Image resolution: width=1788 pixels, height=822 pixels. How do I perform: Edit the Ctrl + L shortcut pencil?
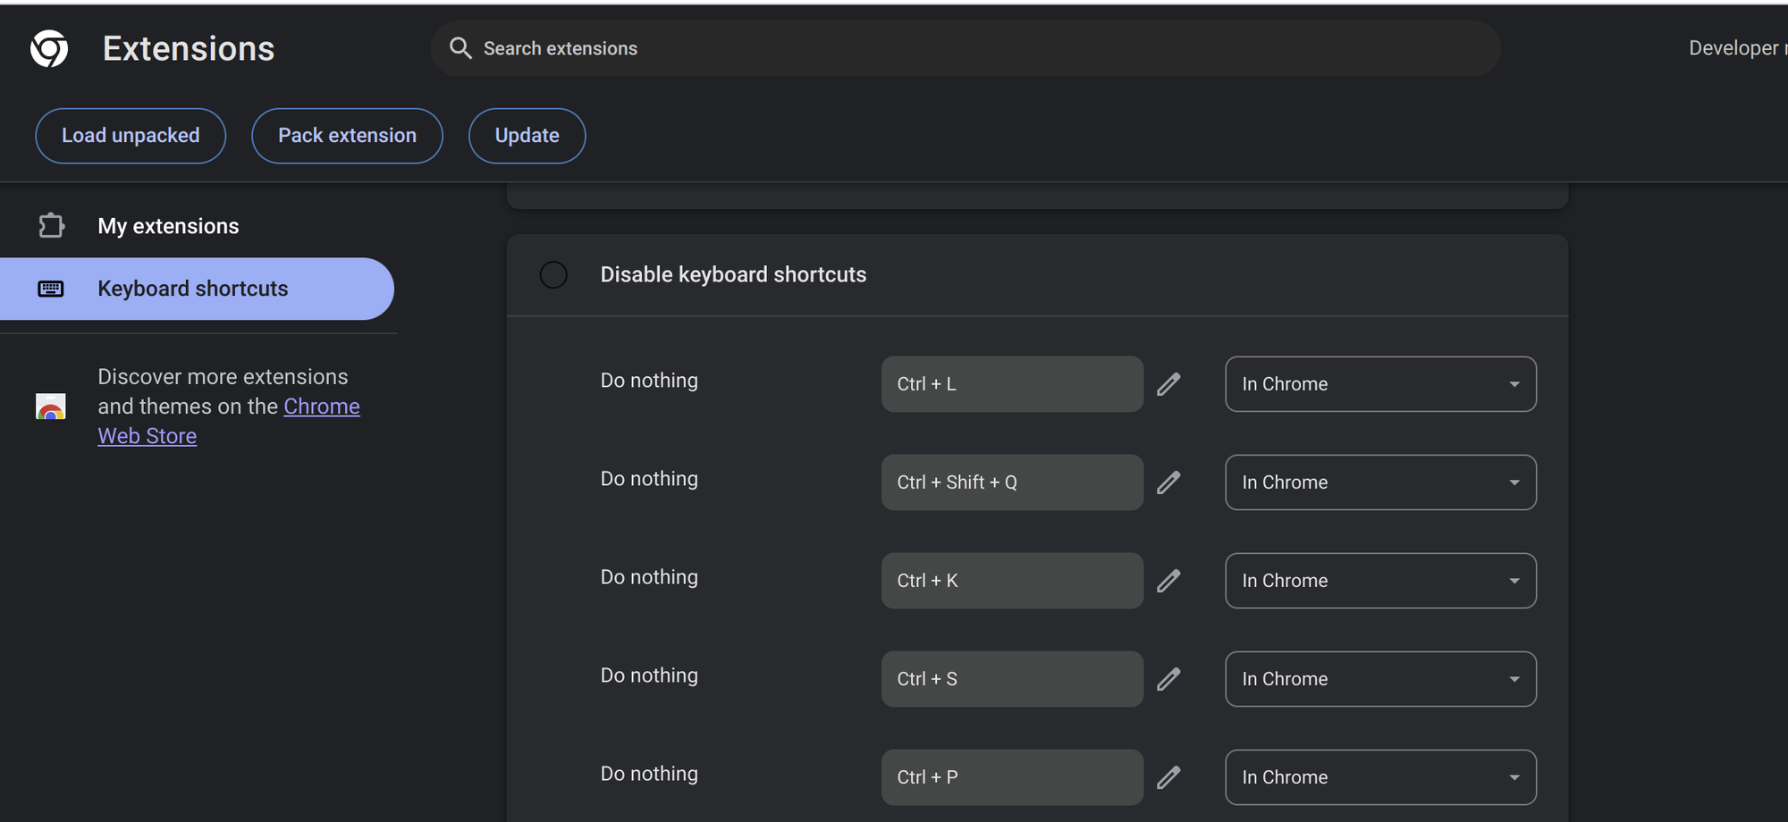click(1168, 384)
